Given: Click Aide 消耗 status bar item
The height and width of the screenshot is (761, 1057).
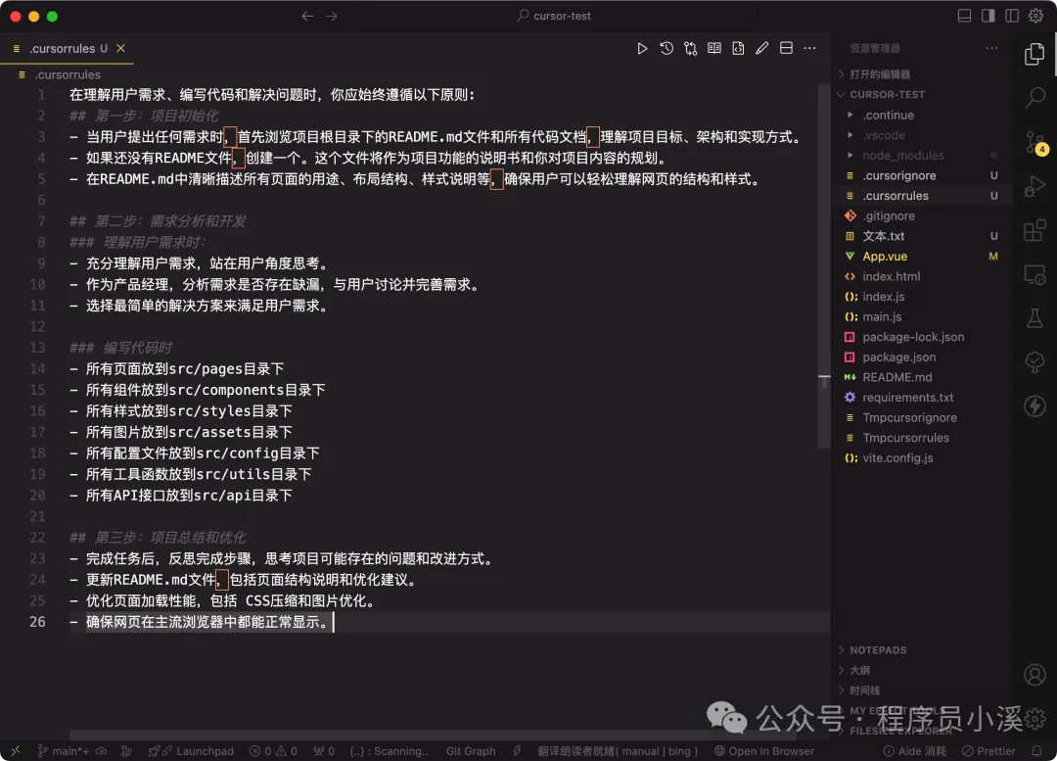Looking at the screenshot, I should point(915,751).
